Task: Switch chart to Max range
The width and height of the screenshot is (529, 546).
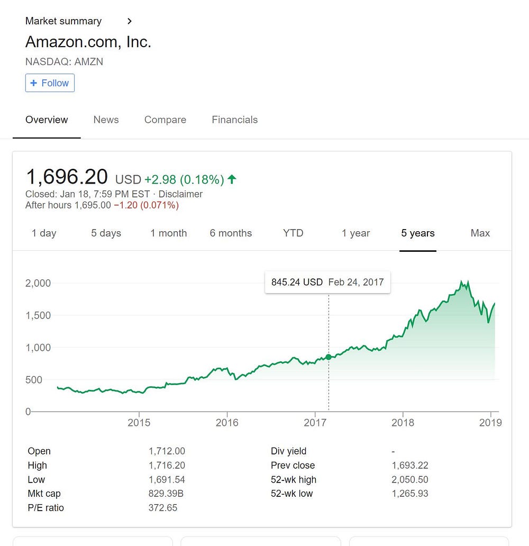Action: [x=480, y=233]
